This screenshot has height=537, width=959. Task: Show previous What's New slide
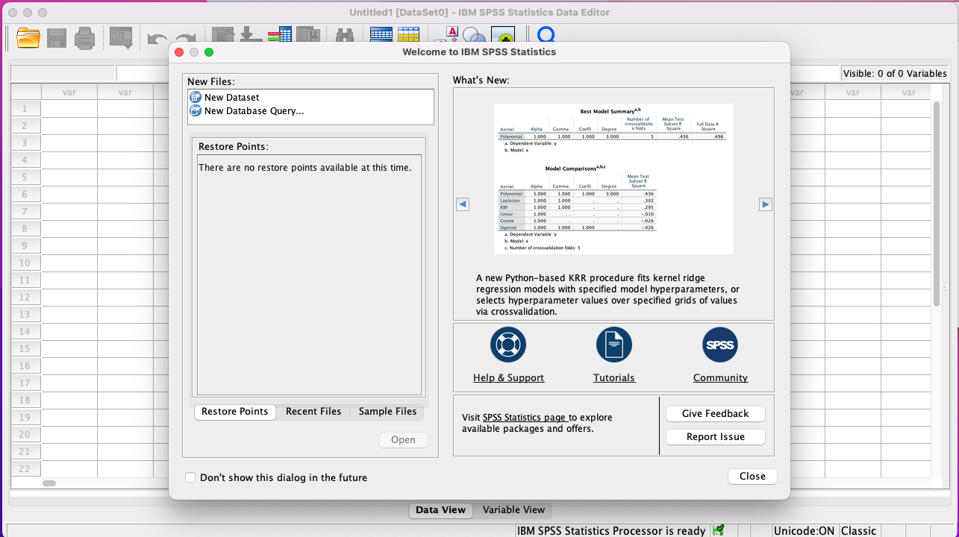[x=463, y=204]
